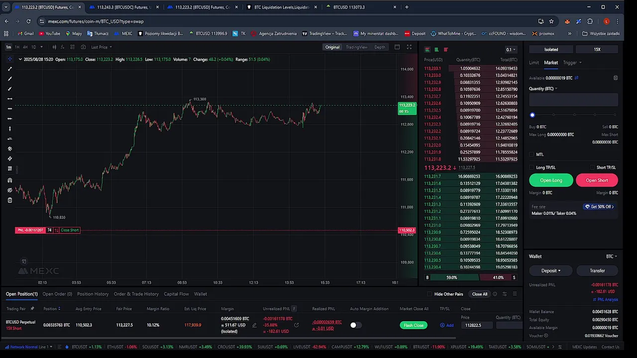Viewport: 637px width, 358px height.
Task: Open the calculator icon in order panel
Action: pos(616,78)
